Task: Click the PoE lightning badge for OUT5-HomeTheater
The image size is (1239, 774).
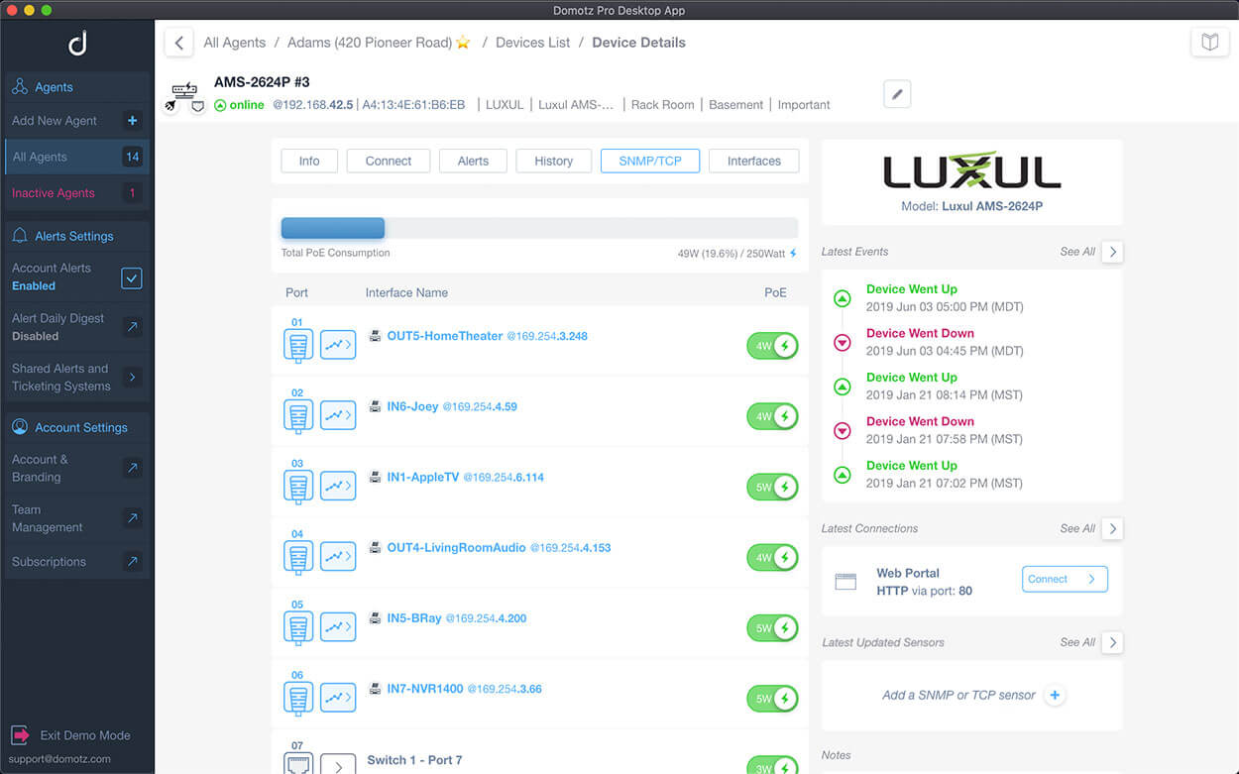Action: pos(772,346)
